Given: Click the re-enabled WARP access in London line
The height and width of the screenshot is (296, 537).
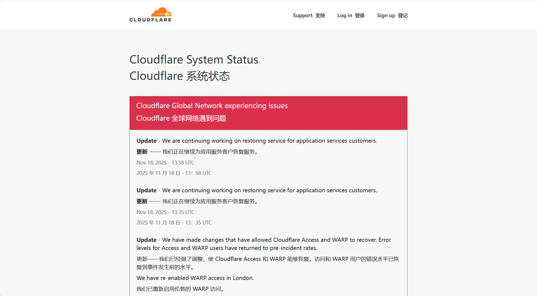Looking at the screenshot, I should (x=195, y=278).
